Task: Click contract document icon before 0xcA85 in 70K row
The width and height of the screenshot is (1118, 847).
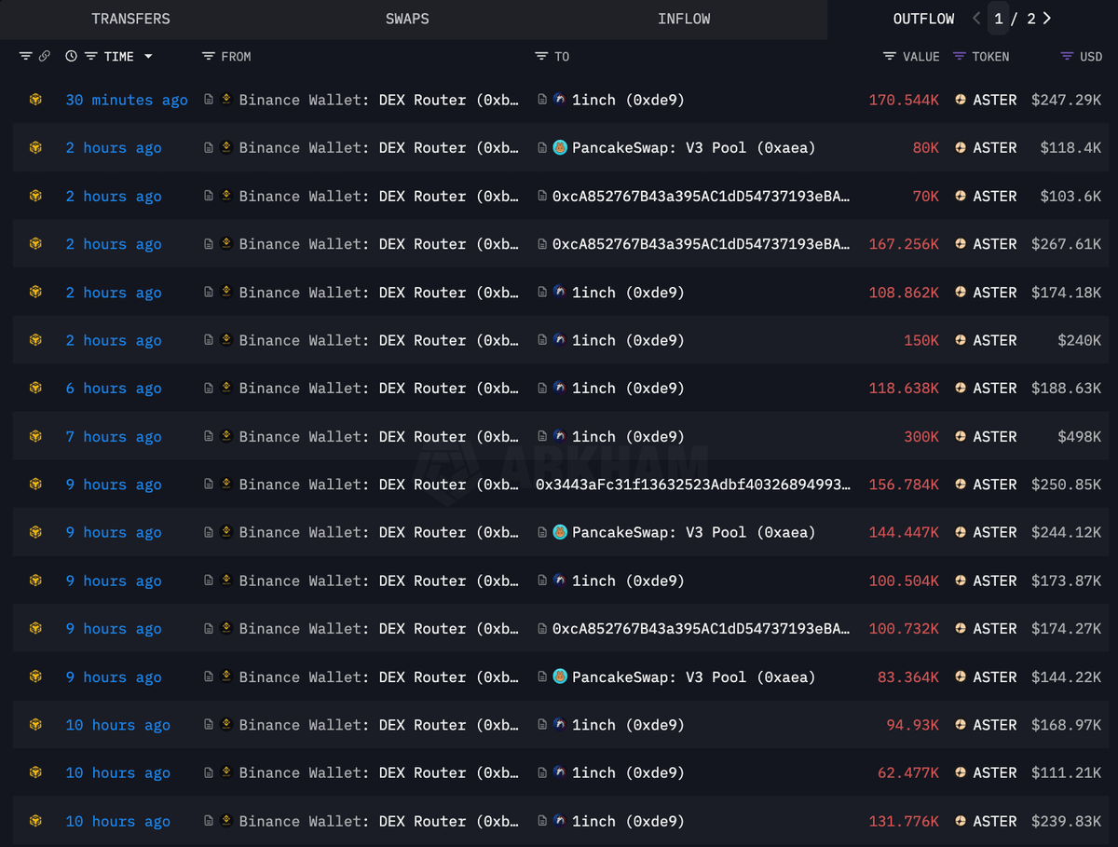Action: click(x=543, y=196)
